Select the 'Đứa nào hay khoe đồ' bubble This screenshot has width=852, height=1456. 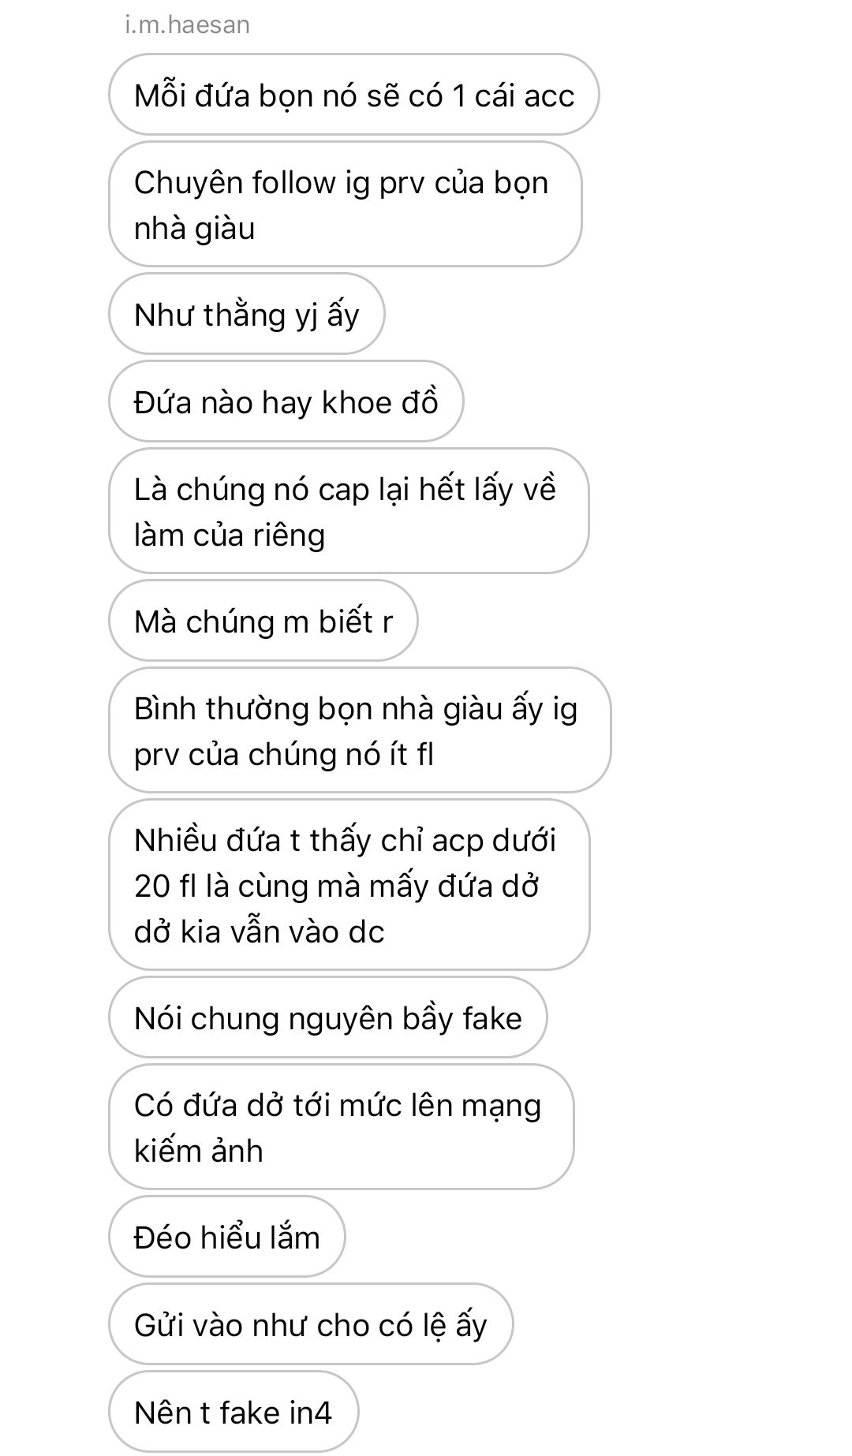pos(286,402)
